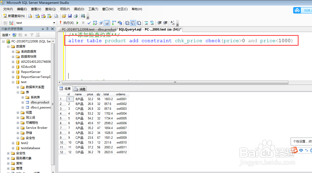
Task: Click the Analysis Services XMLA Query icon
Action: tap(49, 16)
